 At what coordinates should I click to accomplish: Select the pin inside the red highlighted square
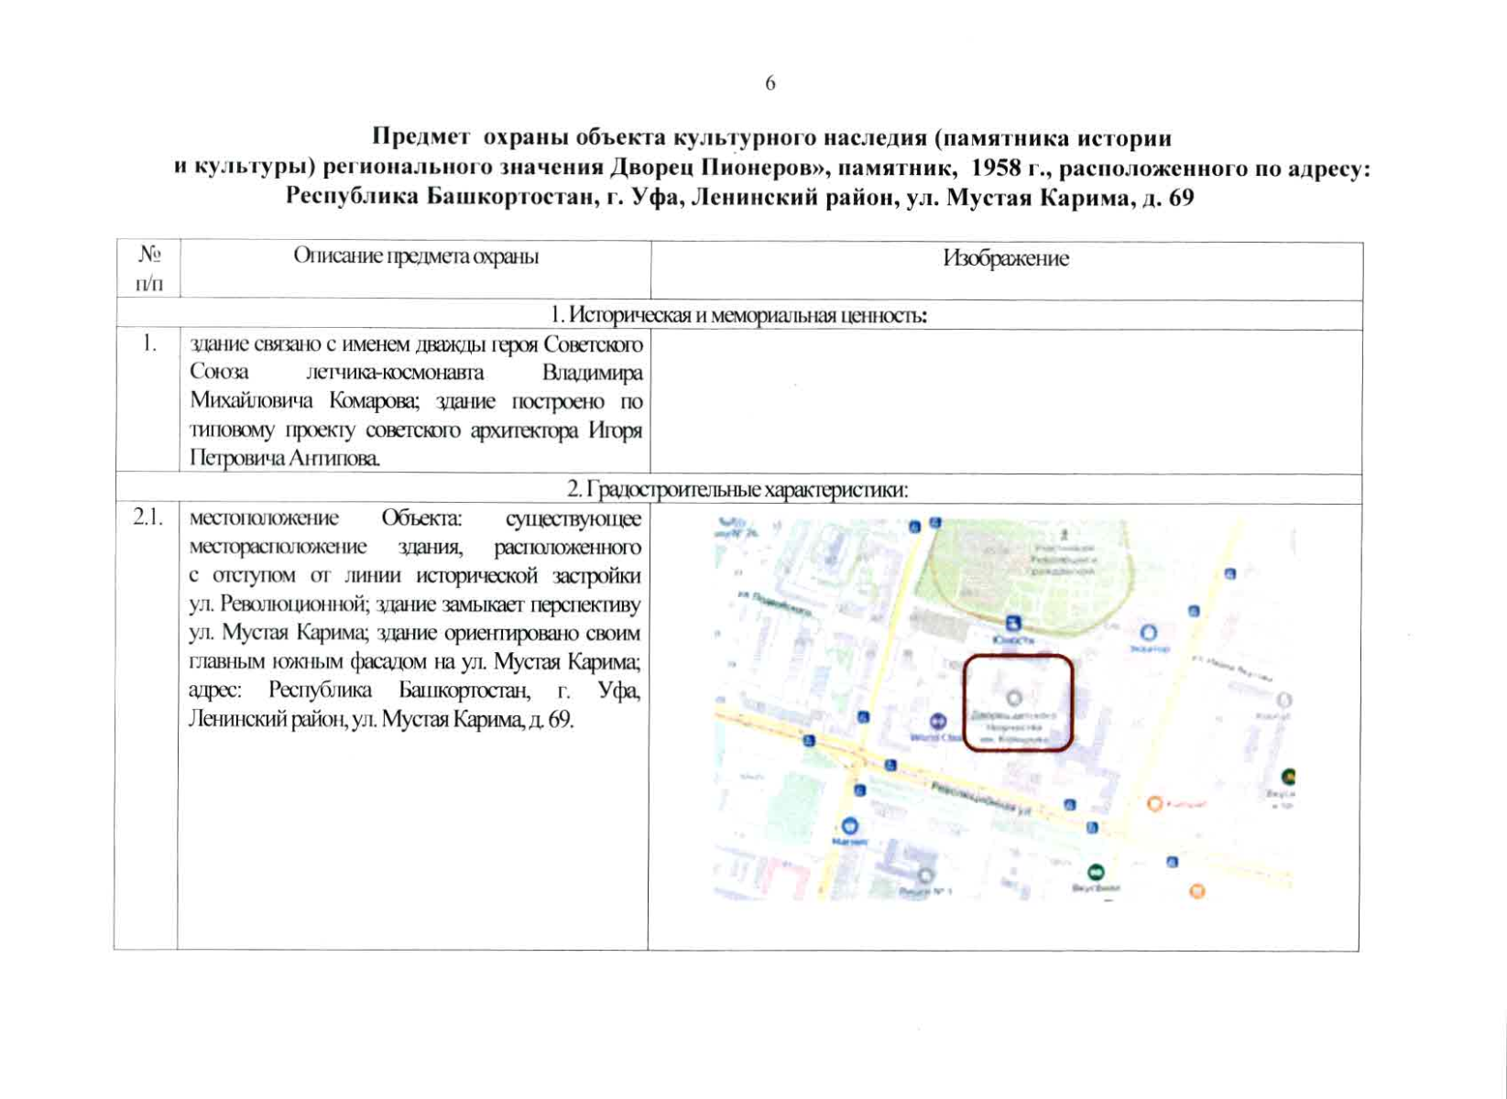tap(1016, 697)
